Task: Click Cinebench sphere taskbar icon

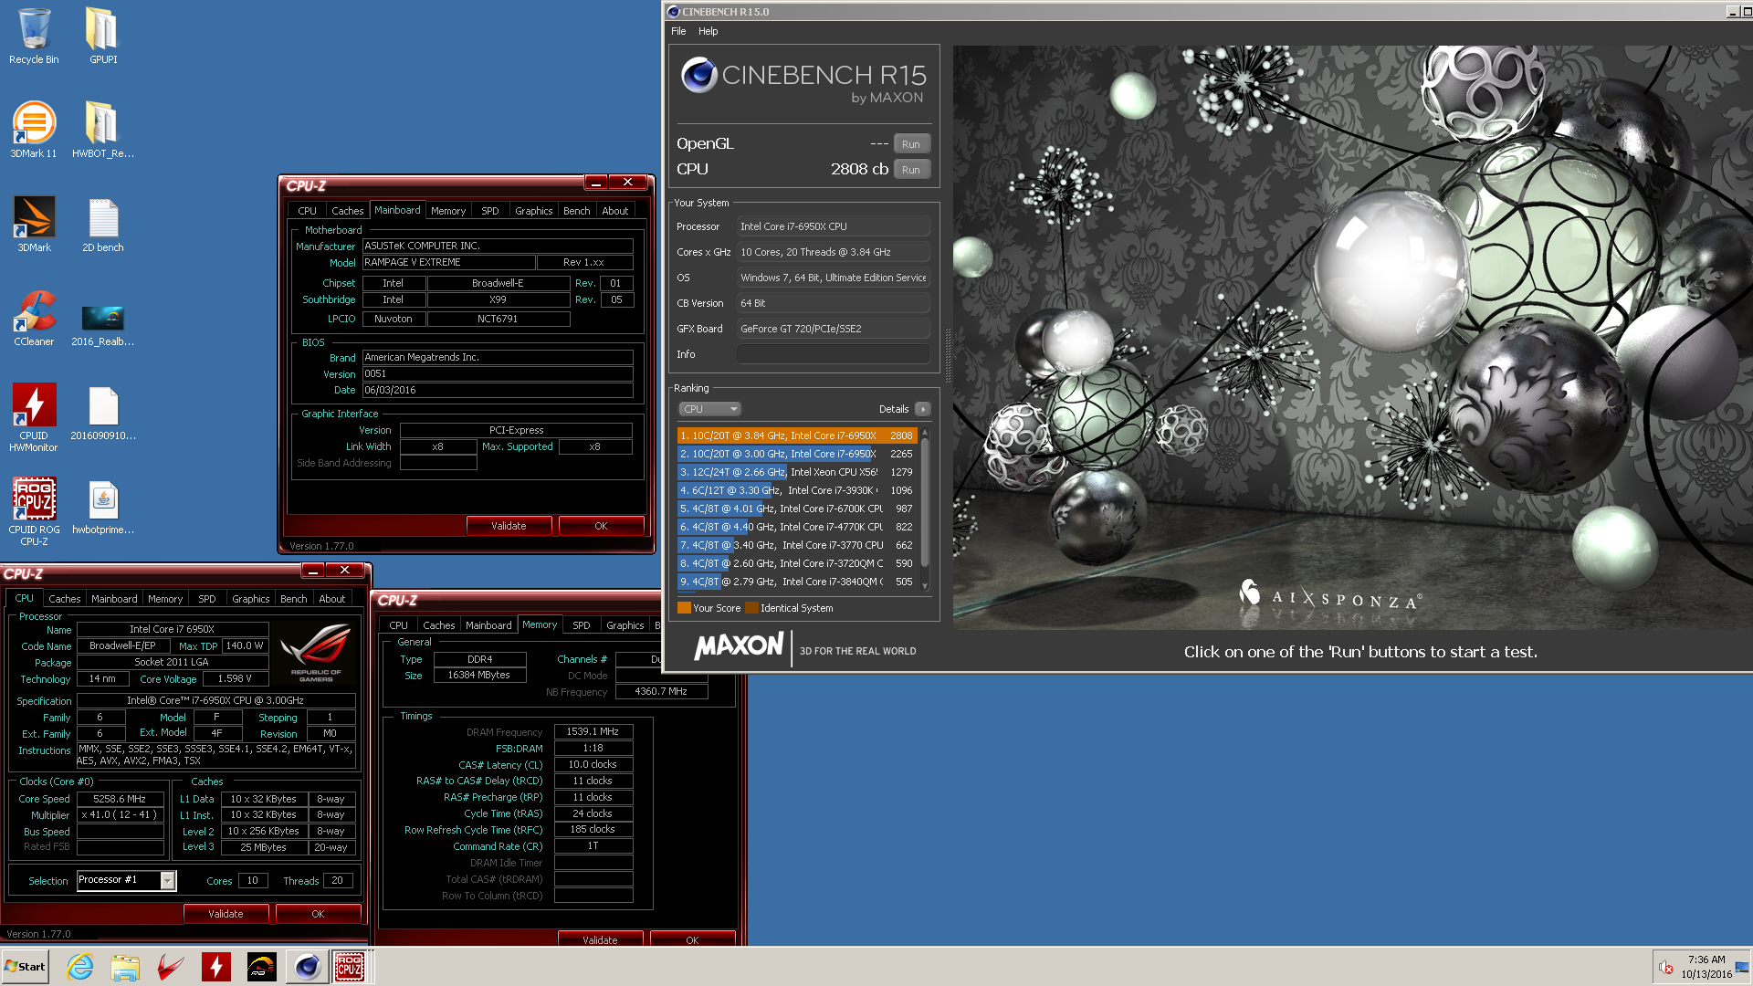Action: (x=308, y=967)
